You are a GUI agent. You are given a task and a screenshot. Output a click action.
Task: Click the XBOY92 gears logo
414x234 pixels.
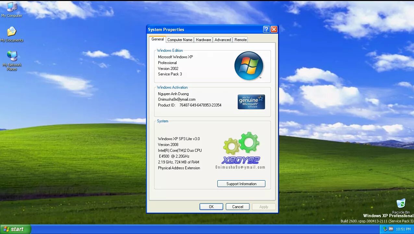(241, 148)
